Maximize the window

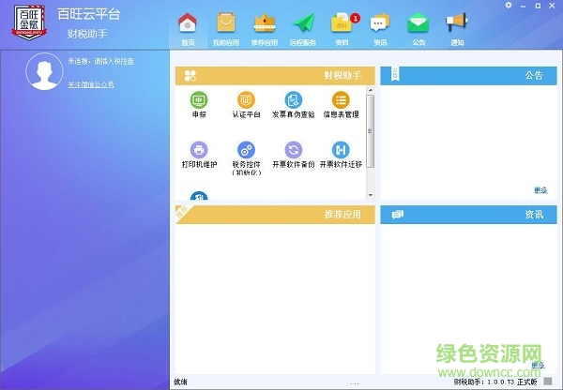(x=538, y=6)
